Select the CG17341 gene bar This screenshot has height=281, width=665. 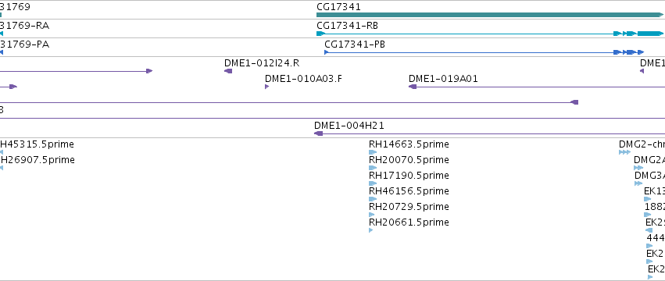coord(490,15)
